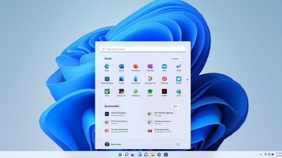
Task: Open Task View on the taskbar
Action: click(x=133, y=154)
